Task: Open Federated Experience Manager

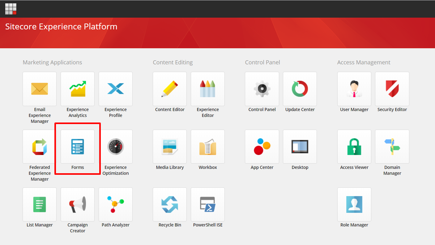Action: pyautogui.click(x=40, y=147)
